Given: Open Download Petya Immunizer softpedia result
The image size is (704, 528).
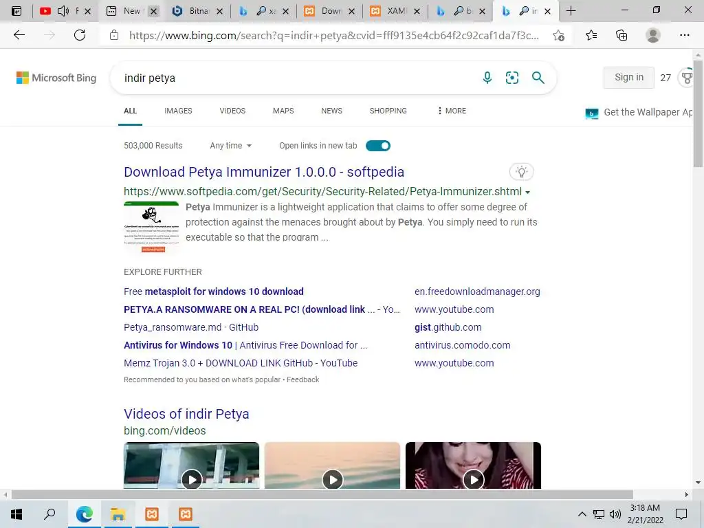Looking at the screenshot, I should (264, 172).
